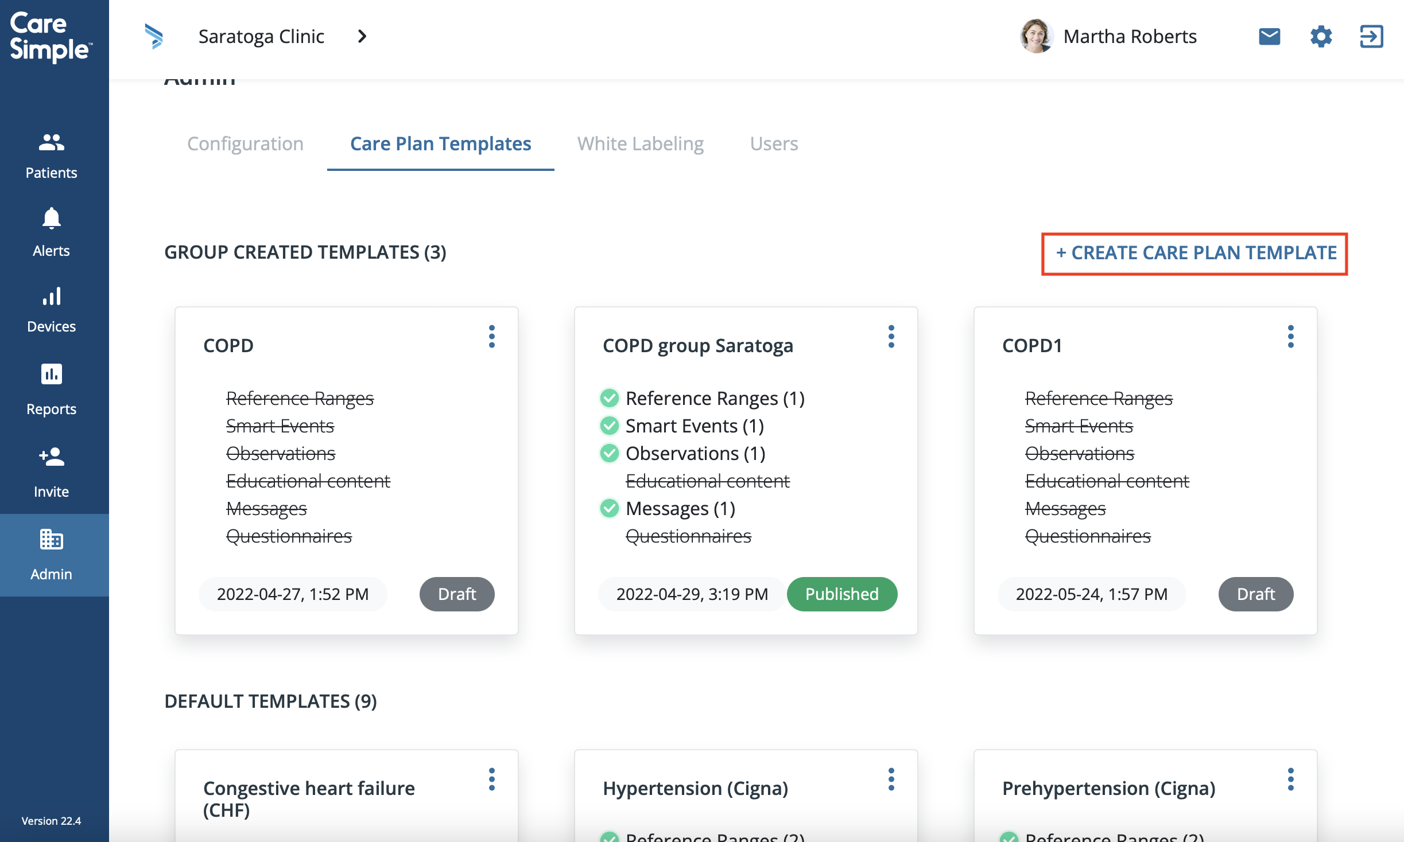This screenshot has width=1404, height=842.
Task: Open three-dot menu on COPD card
Action: tap(492, 337)
